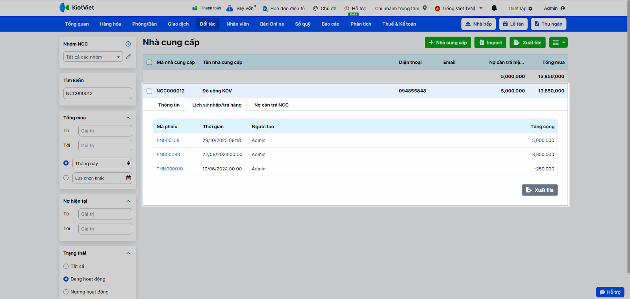This screenshot has height=299, width=630.
Task: Click the branch location pin icon
Action: [425, 8]
